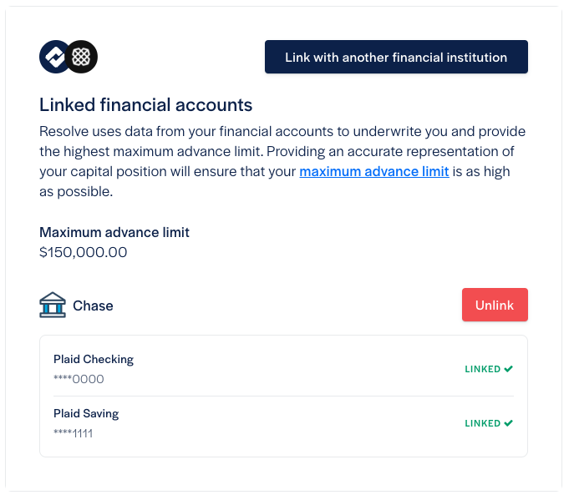This screenshot has height=500, width=569.
Task: Click the paragraph starting with Resolve uses data
Action: pos(282,161)
